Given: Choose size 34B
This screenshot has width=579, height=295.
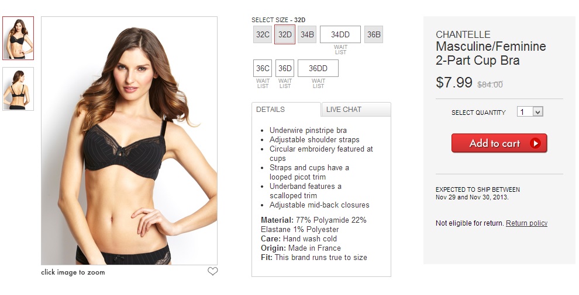Looking at the screenshot, I should point(307,34).
